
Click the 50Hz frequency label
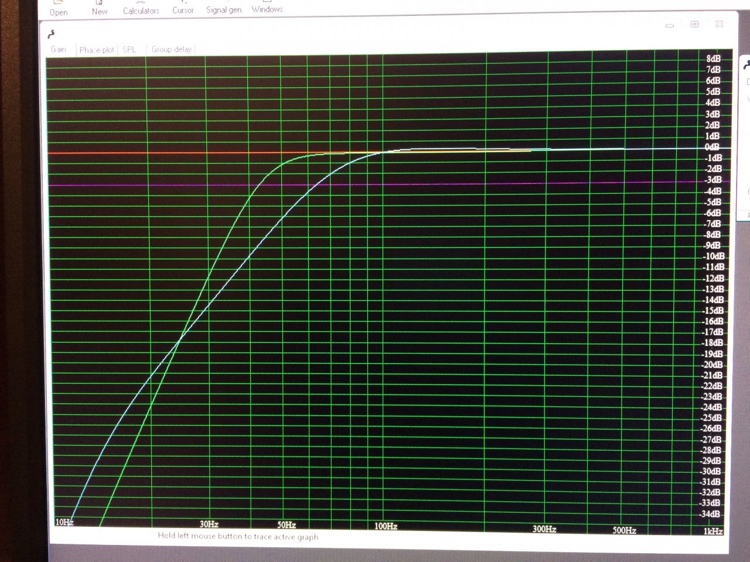point(287,525)
